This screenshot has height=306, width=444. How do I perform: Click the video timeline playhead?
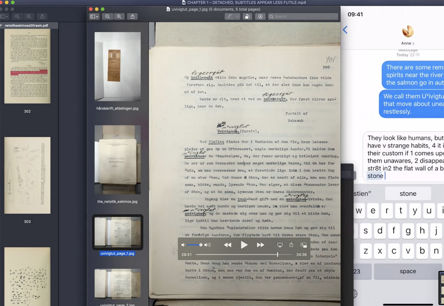pos(277,255)
